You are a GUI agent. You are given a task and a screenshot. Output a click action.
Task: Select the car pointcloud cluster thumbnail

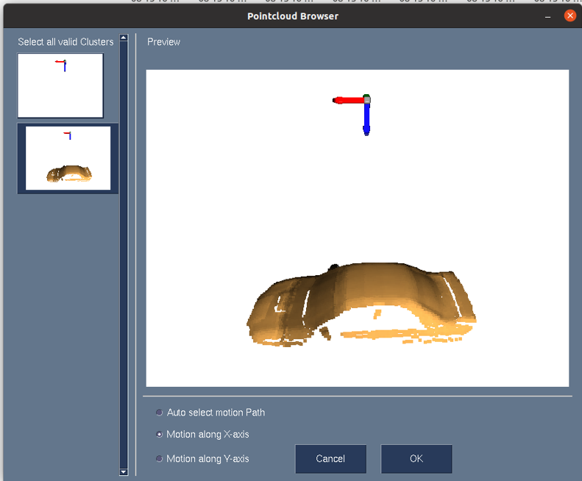pyautogui.click(x=68, y=158)
